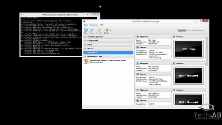
Task: Click the Vorschau icon for HDP - Edge
Action: [174, 37]
